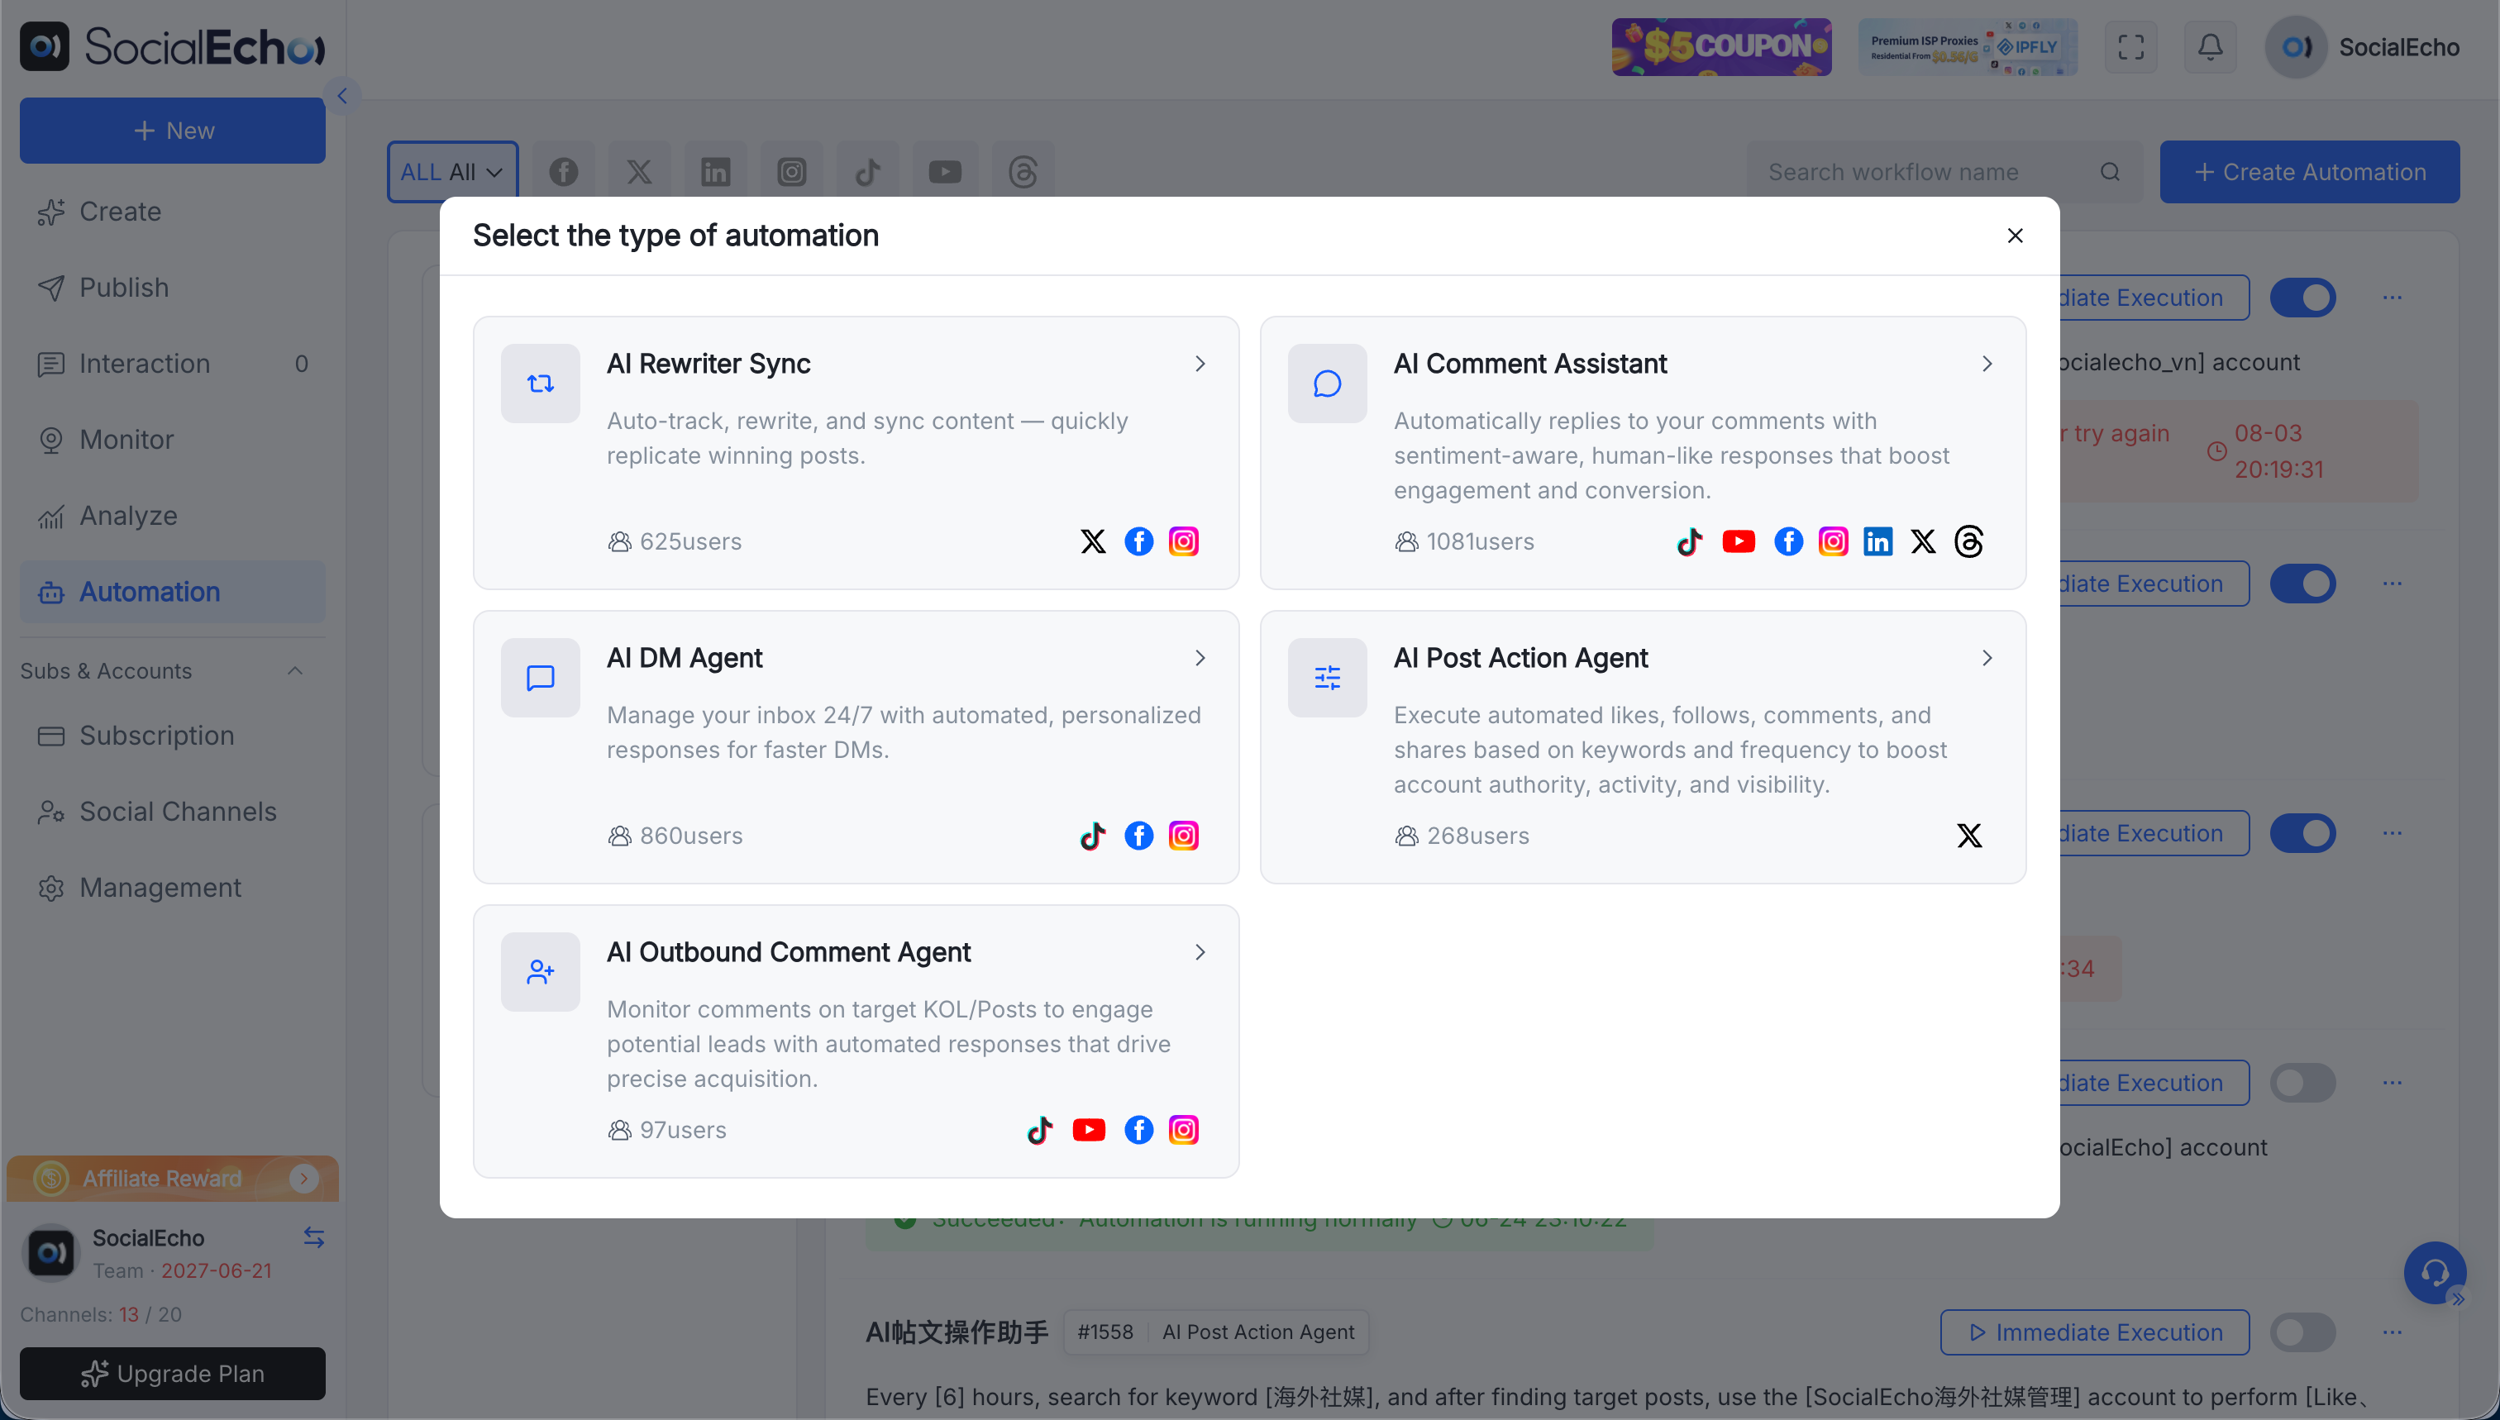Screen dimensions: 2500x1420
Task: Click the X icon in AI Rewriter Sync card
Action: pos(1092,541)
